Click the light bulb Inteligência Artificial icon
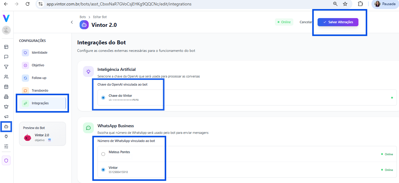Viewport: 399px width, 183px height. point(88,71)
